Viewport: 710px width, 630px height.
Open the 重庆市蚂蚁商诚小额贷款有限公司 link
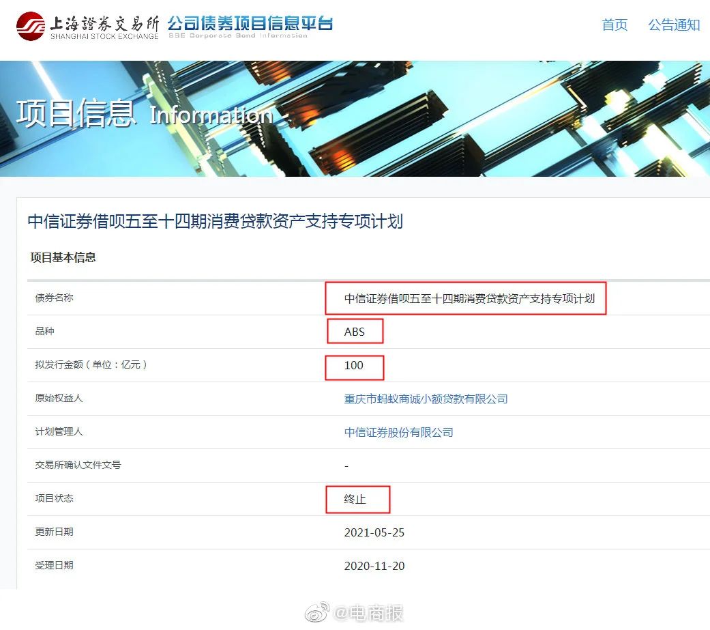point(426,399)
